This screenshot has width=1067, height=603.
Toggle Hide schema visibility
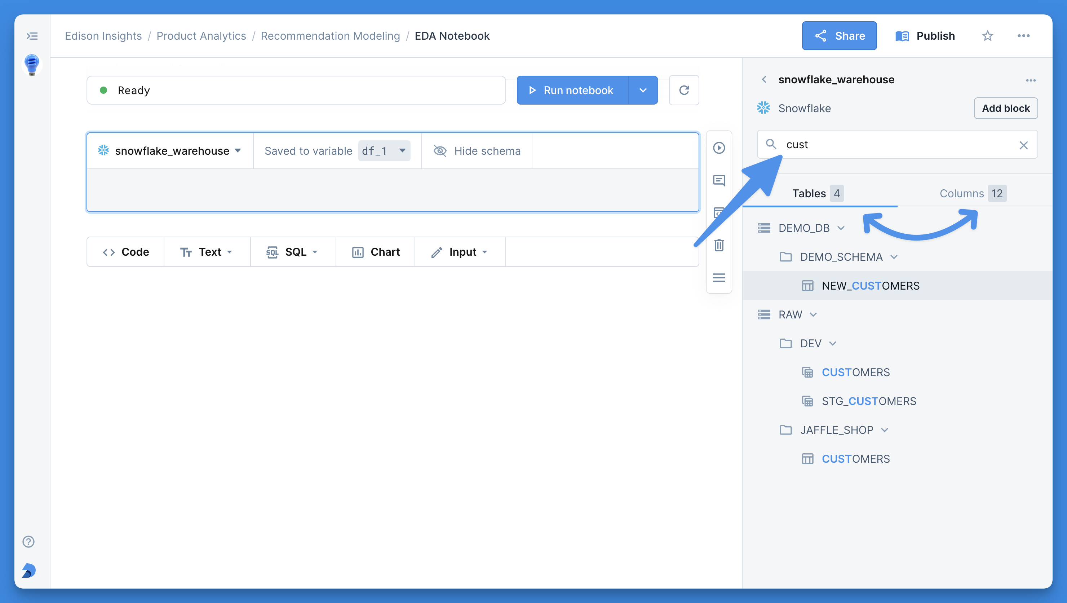[x=477, y=151]
